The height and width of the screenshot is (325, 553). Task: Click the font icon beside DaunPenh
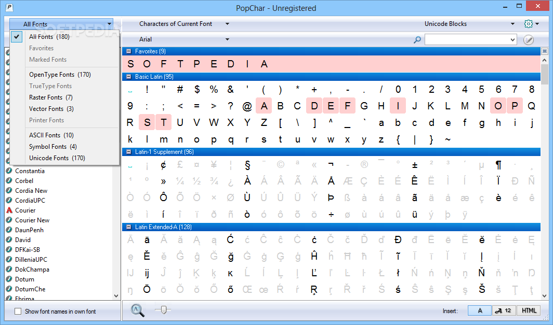(9, 230)
